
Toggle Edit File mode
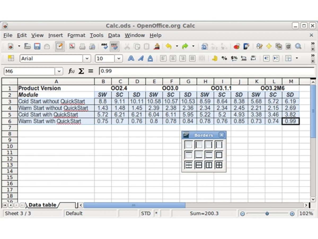point(60,46)
